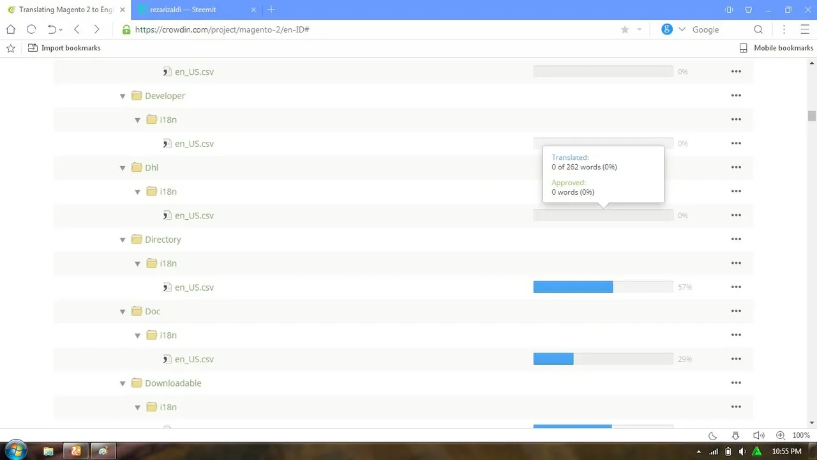Click the address bar URL field
The image size is (817, 460).
tap(370, 29)
